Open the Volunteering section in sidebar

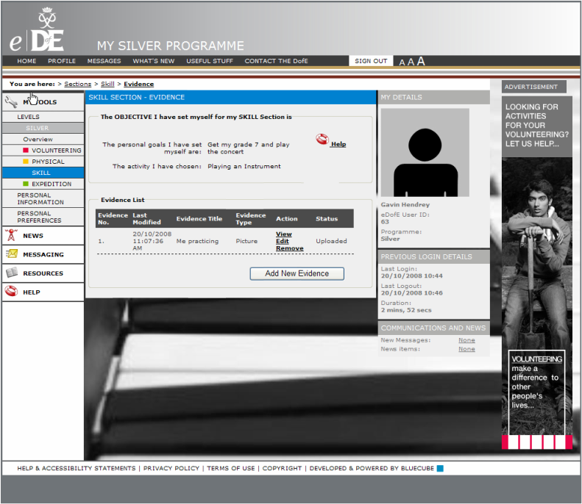click(56, 151)
